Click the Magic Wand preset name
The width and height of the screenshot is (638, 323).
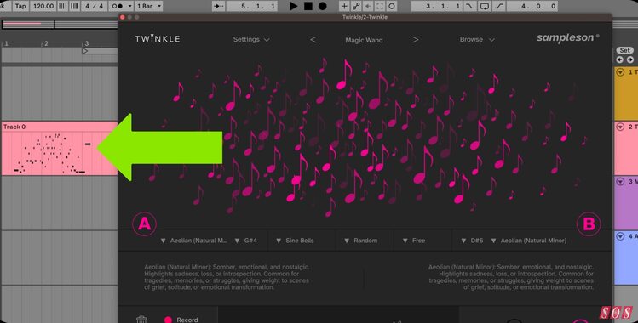(x=364, y=40)
